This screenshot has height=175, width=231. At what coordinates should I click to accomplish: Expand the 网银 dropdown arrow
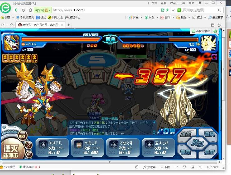(157, 18)
